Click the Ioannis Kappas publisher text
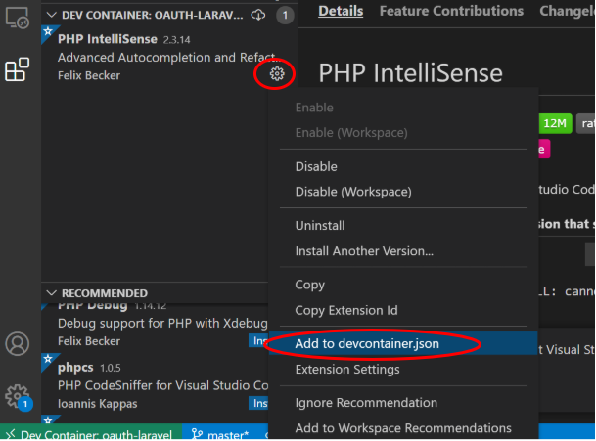 point(98,404)
